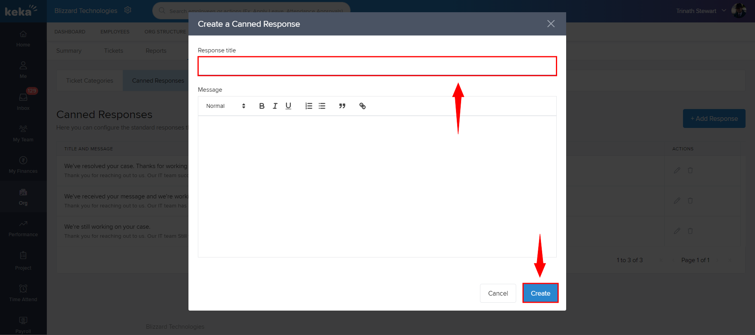
Task: Apply blockquote formatting to message
Action: (342, 106)
